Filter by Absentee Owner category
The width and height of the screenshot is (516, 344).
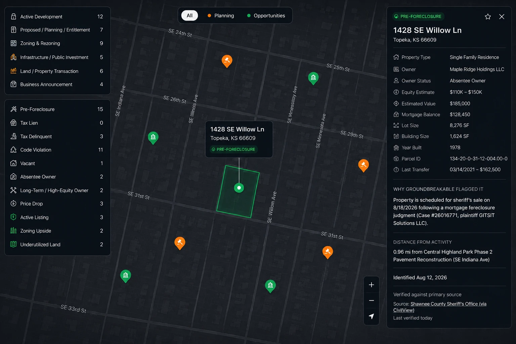pos(57,177)
